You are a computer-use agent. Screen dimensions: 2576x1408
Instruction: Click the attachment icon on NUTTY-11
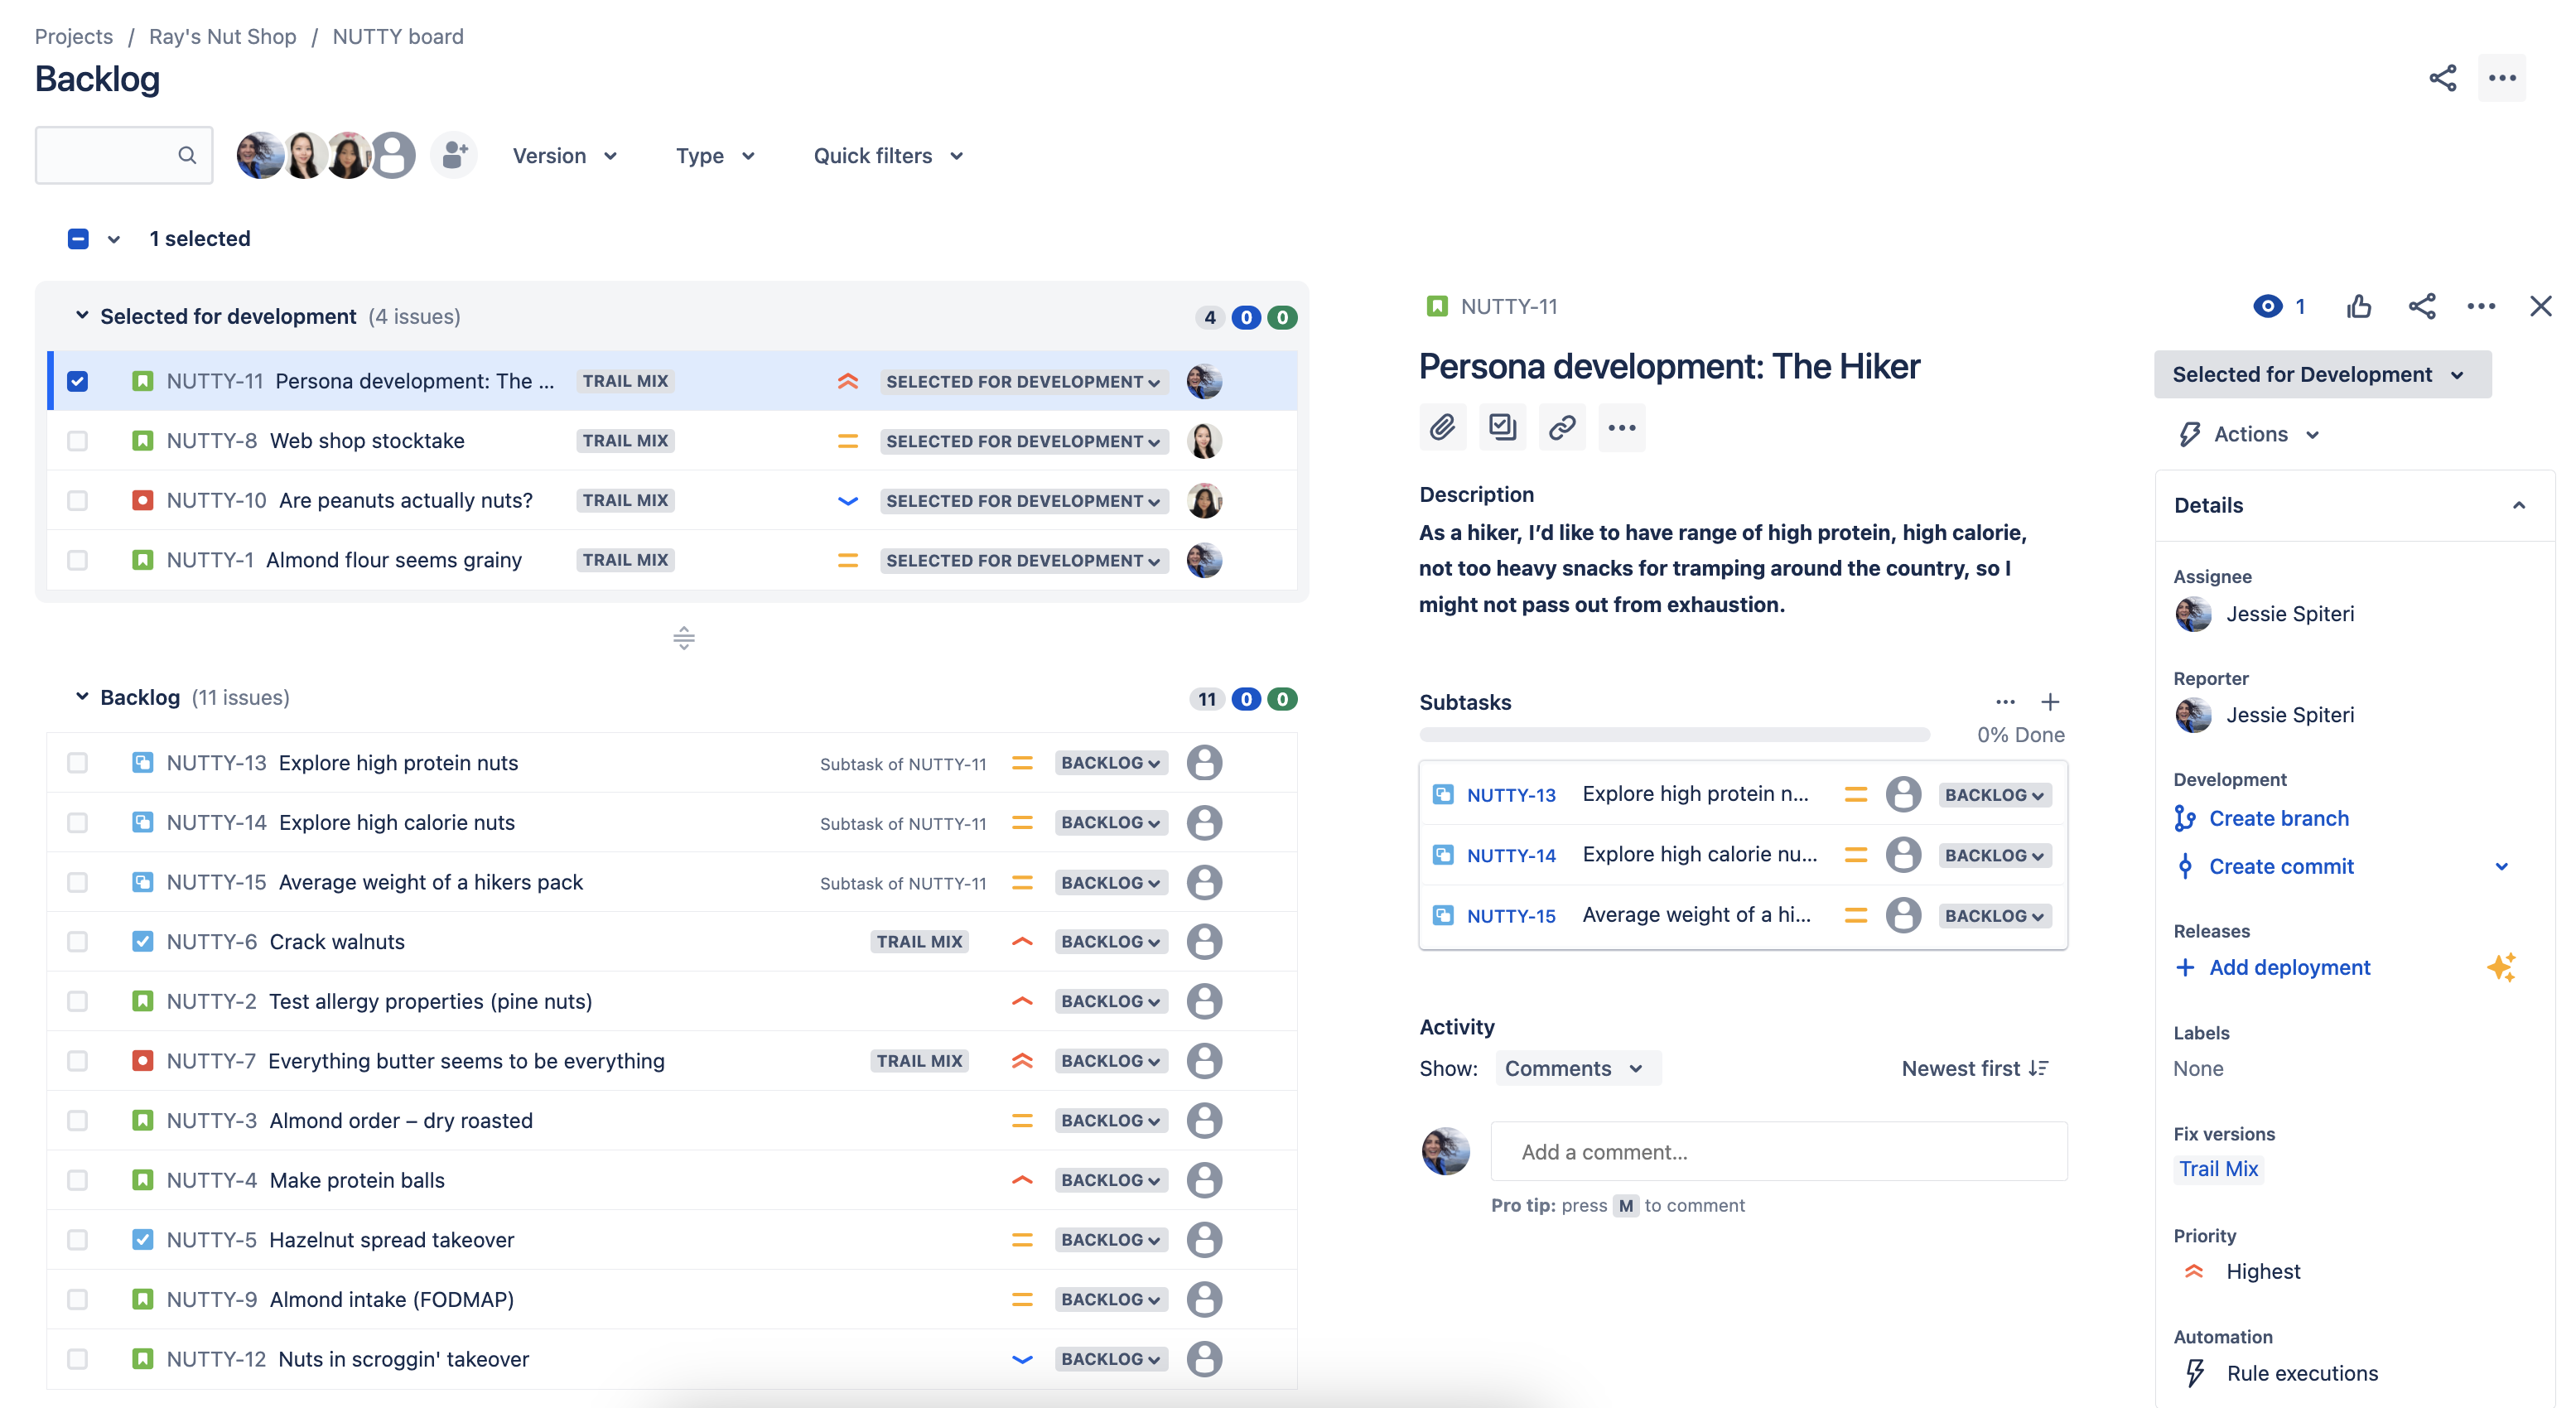(1442, 427)
